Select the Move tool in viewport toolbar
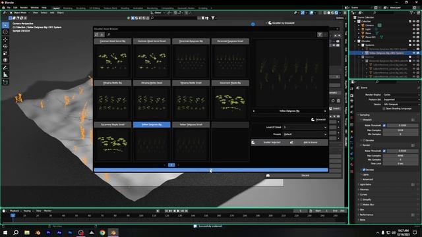This screenshot has width=422, height=237. pos(5,39)
